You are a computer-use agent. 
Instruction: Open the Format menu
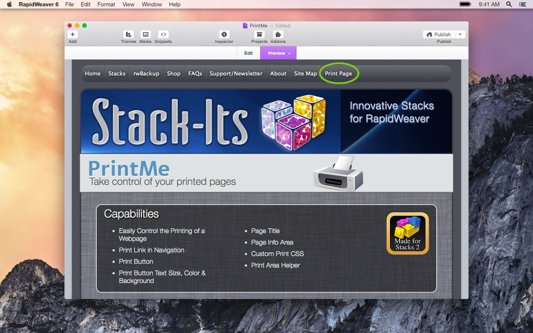[106, 4]
